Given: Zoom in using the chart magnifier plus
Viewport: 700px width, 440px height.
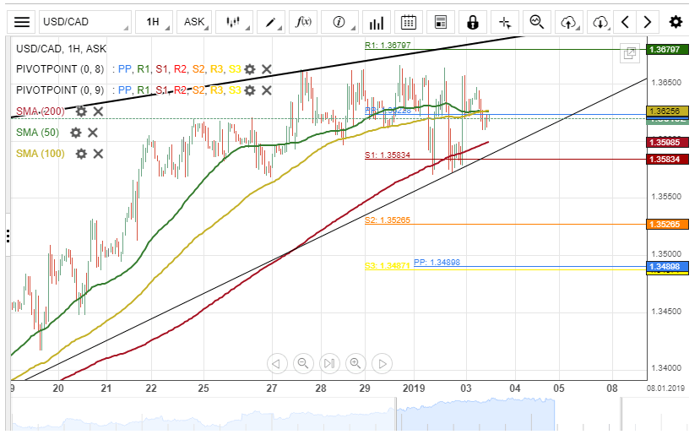Looking at the screenshot, I should (x=355, y=363).
